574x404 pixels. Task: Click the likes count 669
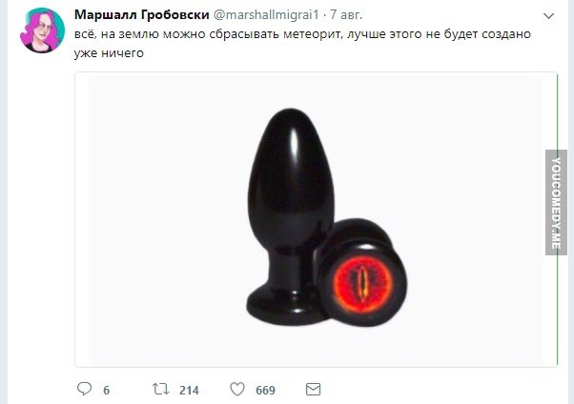(265, 390)
